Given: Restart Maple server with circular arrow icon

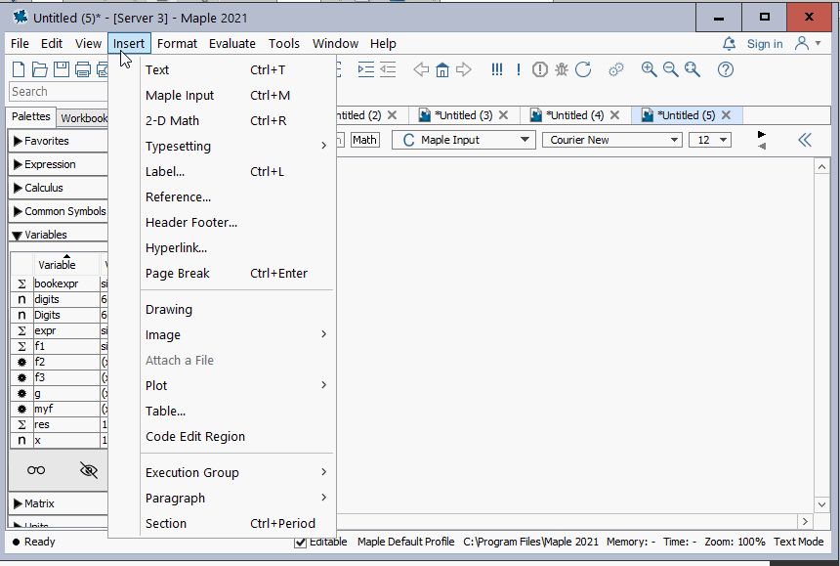Looking at the screenshot, I should click(x=583, y=69).
